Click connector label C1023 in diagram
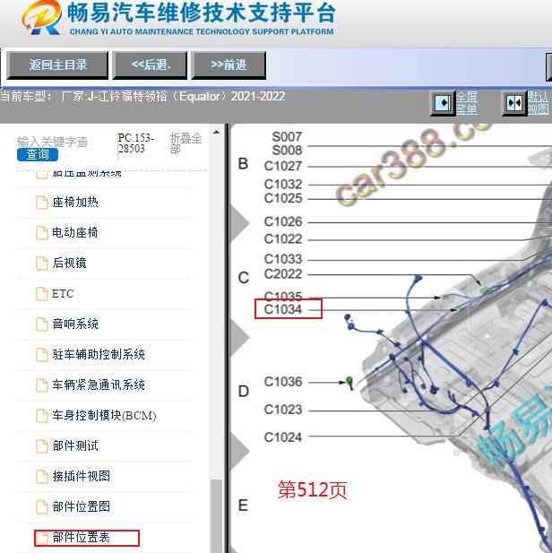Screen dimensions: 552x553 coord(283,410)
